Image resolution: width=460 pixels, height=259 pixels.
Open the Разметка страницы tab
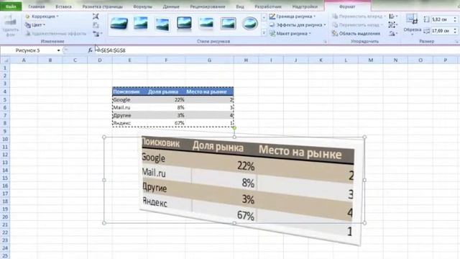click(x=102, y=6)
